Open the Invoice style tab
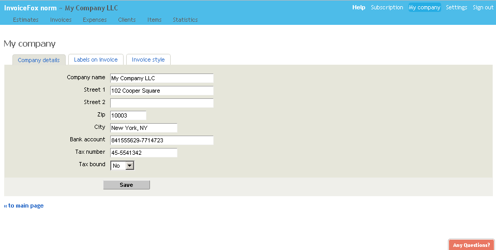 (148, 60)
